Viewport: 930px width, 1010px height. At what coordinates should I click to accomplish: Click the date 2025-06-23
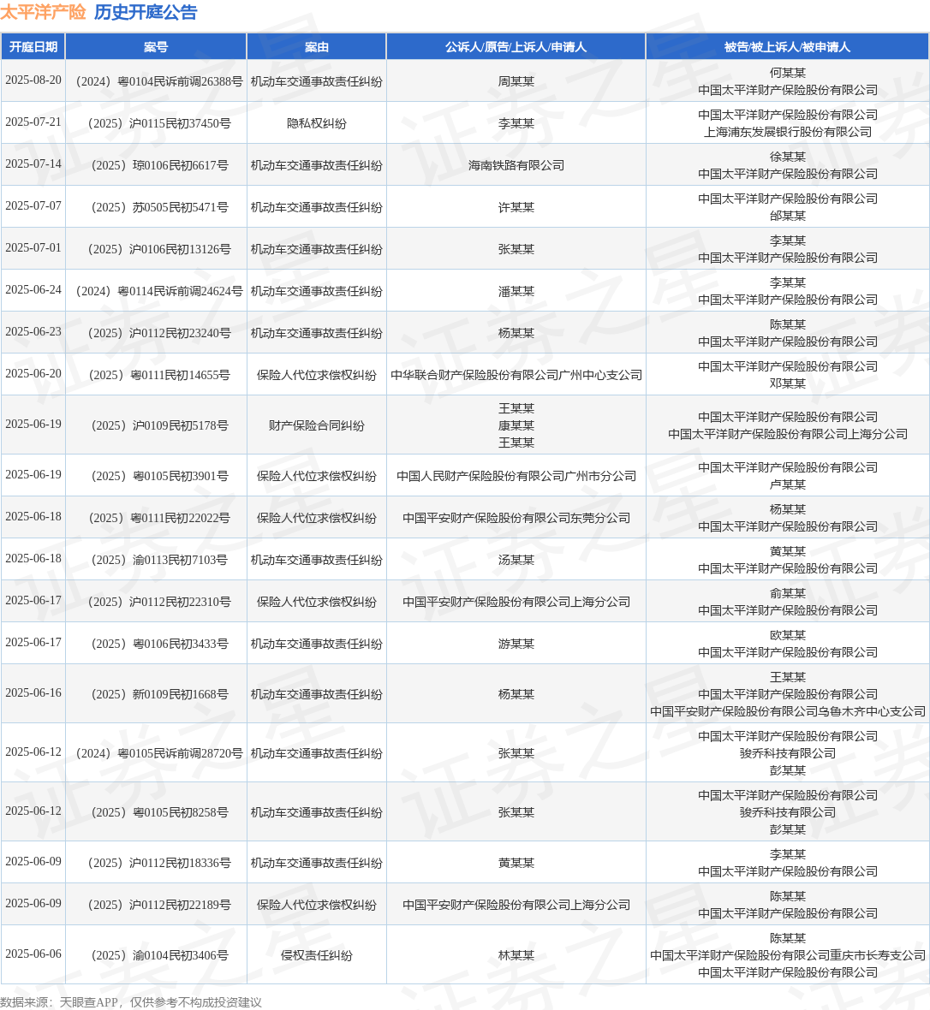33,332
